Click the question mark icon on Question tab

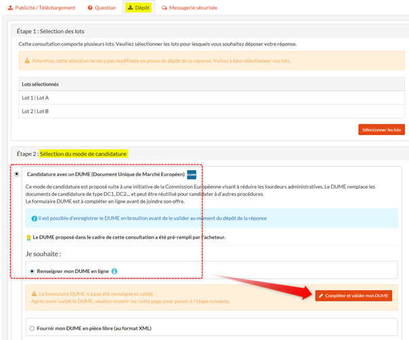coord(91,8)
